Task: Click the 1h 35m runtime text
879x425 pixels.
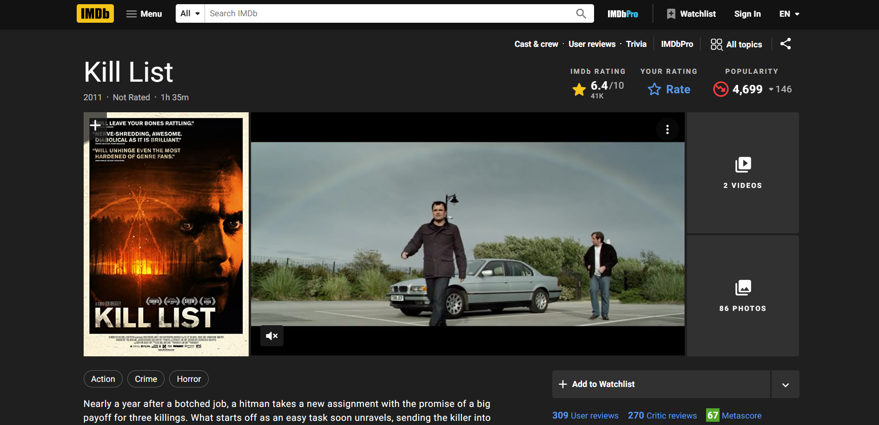Action: [175, 97]
